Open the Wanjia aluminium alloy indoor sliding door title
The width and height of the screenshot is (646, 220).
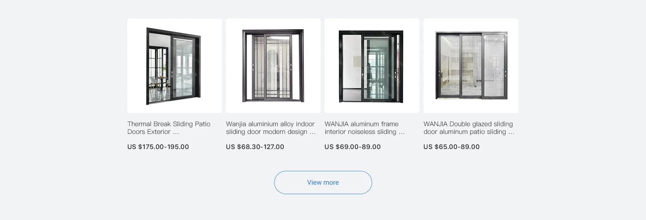pyautogui.click(x=271, y=128)
